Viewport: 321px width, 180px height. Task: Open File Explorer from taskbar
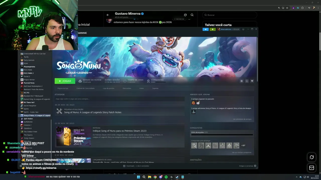149,177
